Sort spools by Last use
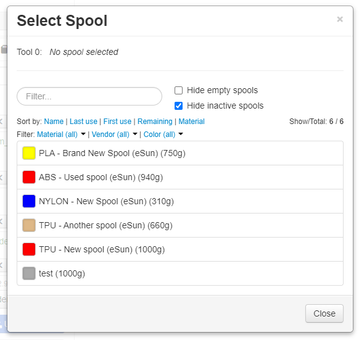This screenshot has height=340, width=359. (x=83, y=122)
